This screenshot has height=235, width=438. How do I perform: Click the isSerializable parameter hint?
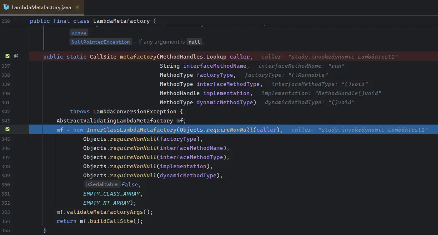pyautogui.click(x=102, y=184)
